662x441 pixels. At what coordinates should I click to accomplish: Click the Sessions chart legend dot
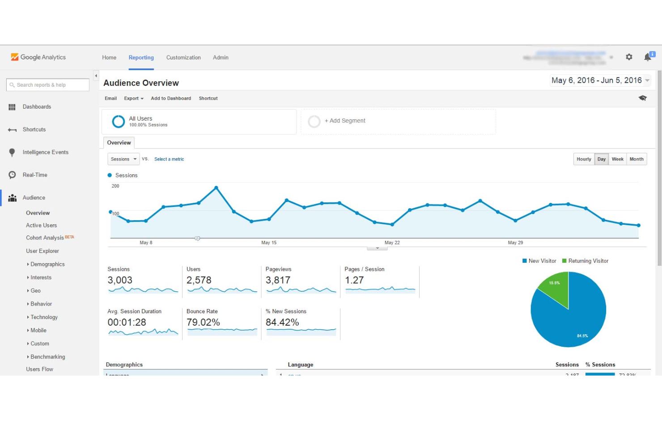[x=110, y=176]
